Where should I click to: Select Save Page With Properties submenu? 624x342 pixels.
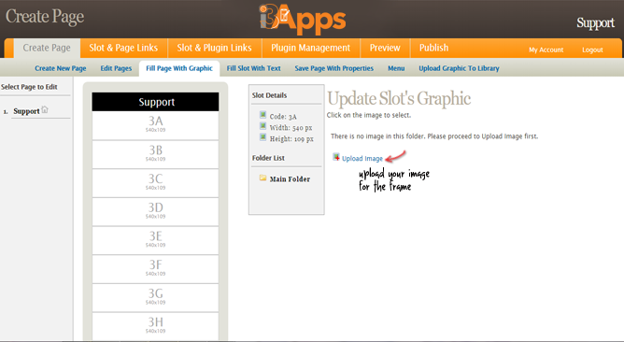[x=333, y=68]
